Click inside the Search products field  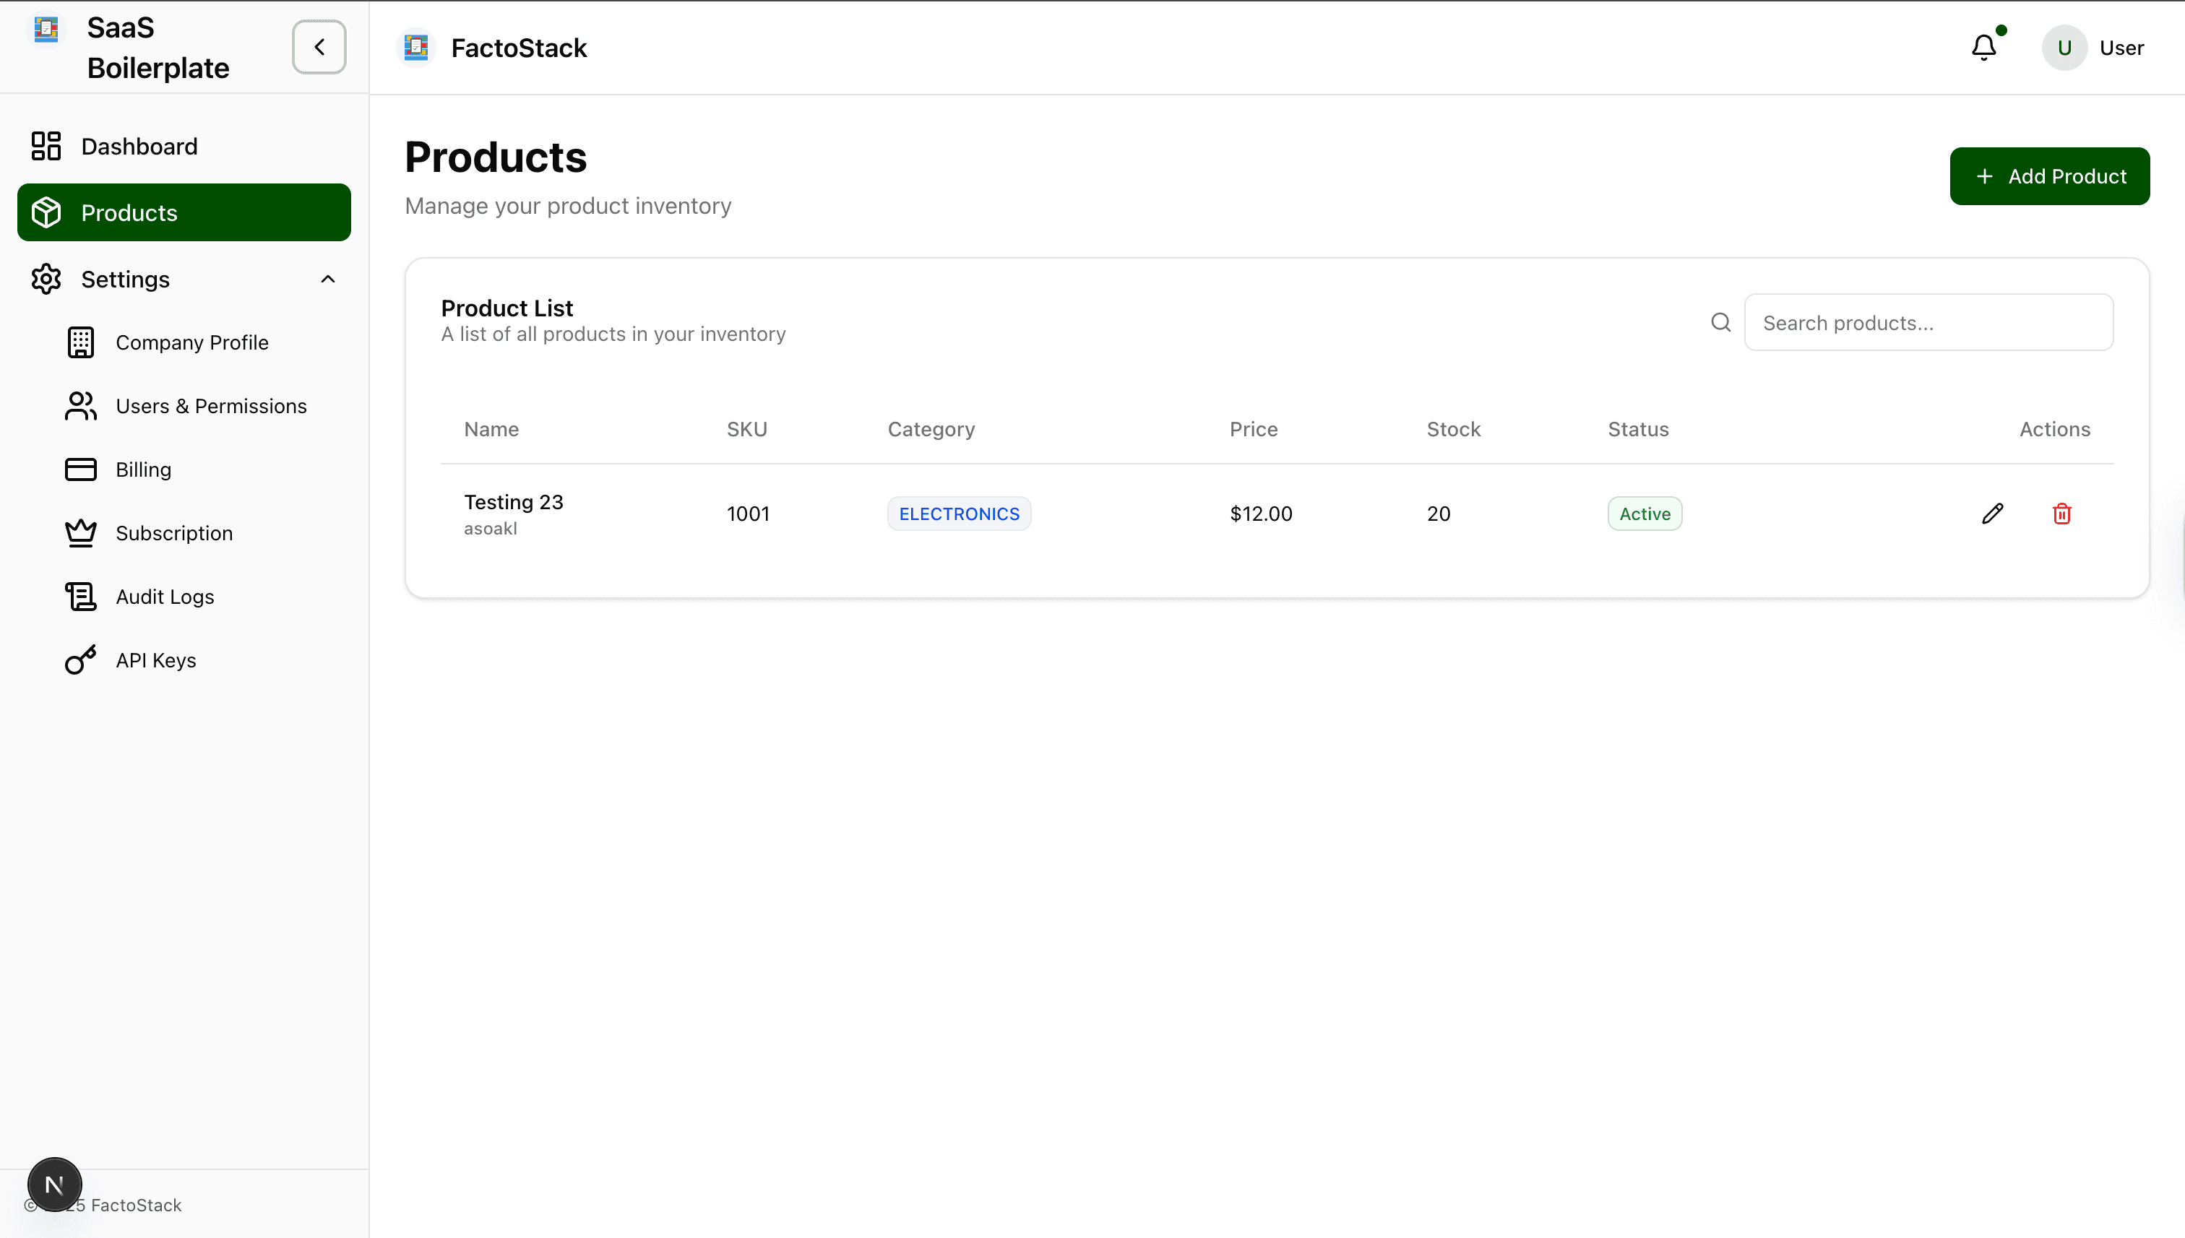tap(1928, 321)
